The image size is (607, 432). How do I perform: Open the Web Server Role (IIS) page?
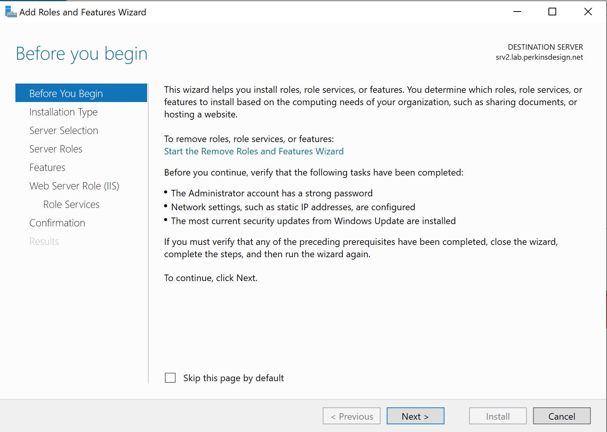(x=74, y=186)
